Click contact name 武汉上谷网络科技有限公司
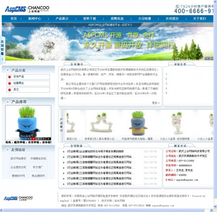 [194, 151]
